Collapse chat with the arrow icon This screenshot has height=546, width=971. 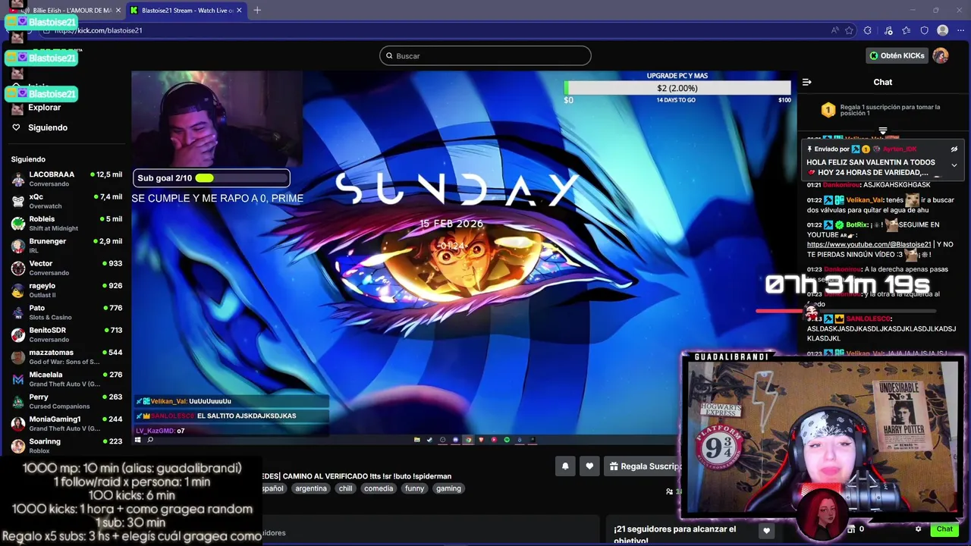(x=807, y=82)
